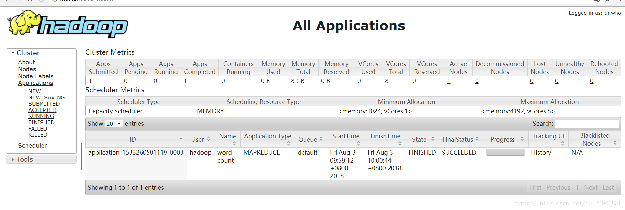This screenshot has height=210, width=625.
Task: Click the application progress bar
Action: [x=505, y=152]
